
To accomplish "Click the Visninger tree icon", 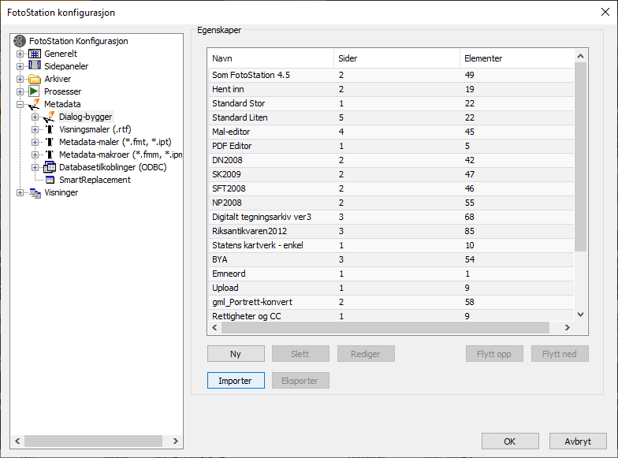I will 35,192.
